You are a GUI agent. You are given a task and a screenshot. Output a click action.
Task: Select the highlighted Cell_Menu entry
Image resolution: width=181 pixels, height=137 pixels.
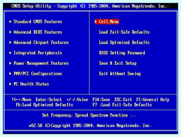tap(107, 22)
